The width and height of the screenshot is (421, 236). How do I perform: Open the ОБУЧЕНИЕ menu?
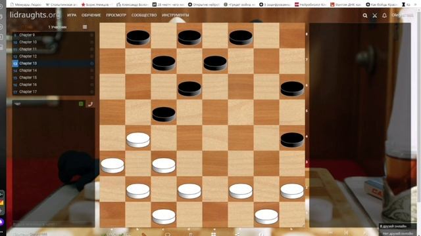coord(91,15)
